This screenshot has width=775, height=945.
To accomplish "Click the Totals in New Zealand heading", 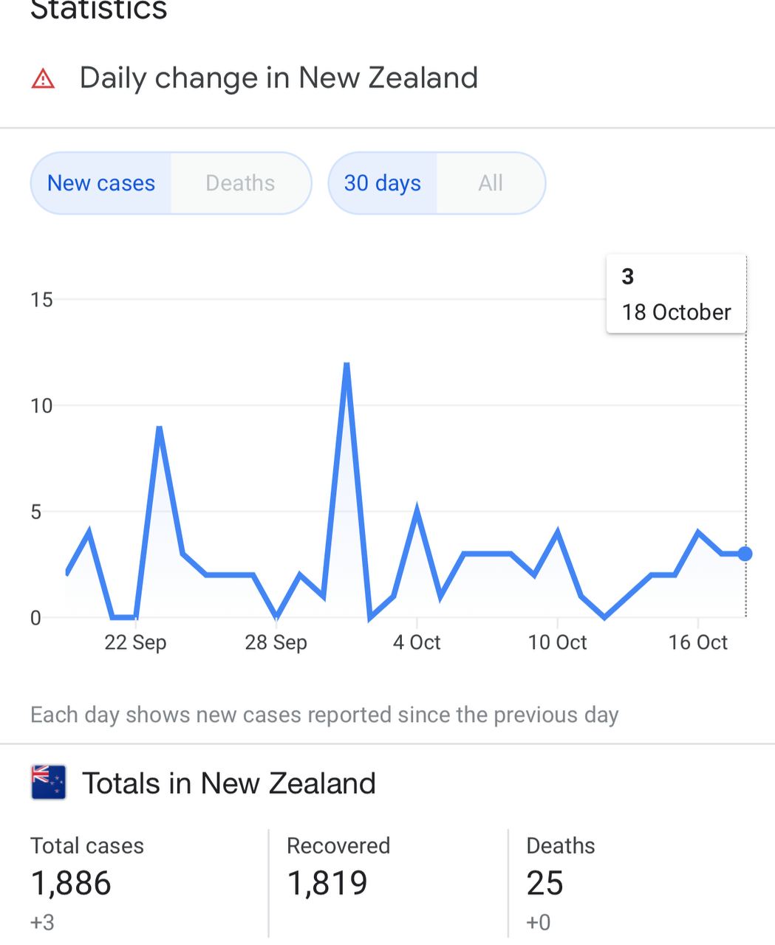I will pos(229,783).
